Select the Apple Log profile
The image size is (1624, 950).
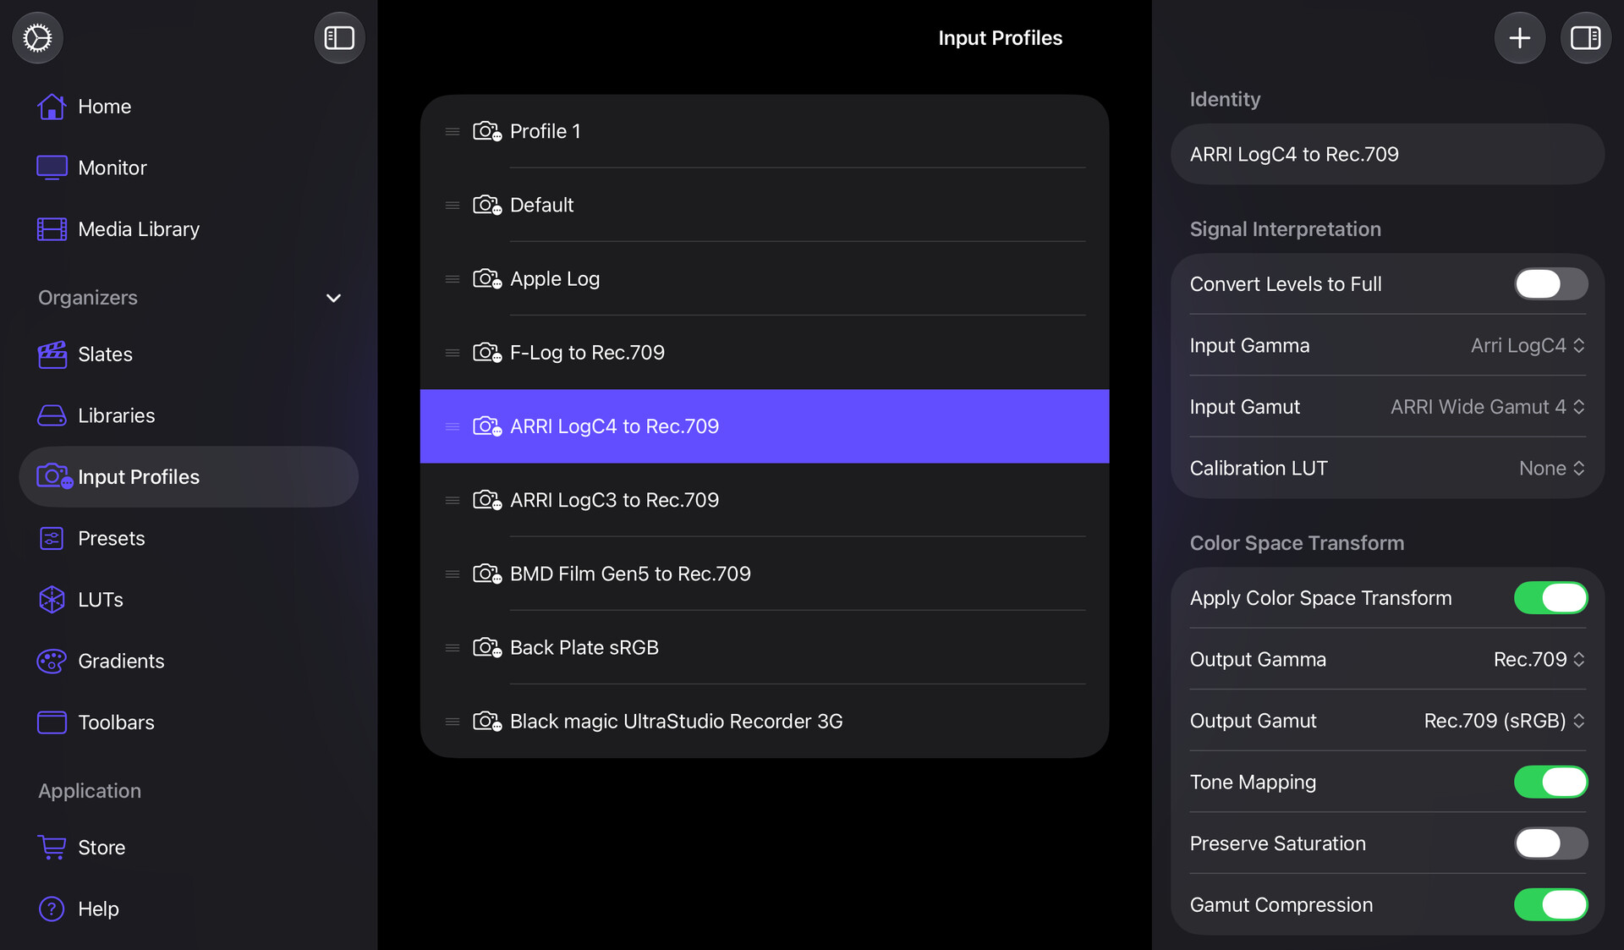coord(765,279)
